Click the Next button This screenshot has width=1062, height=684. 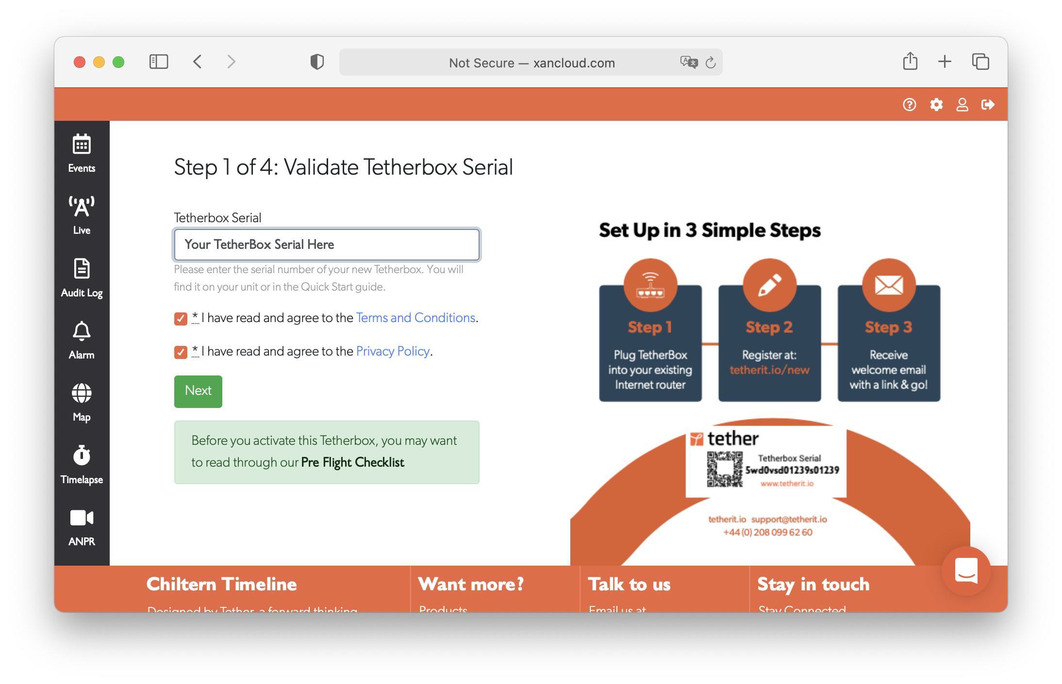(x=198, y=391)
